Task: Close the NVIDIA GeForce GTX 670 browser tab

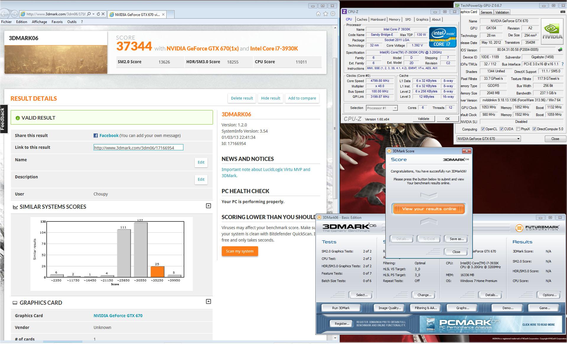Action: point(163,14)
